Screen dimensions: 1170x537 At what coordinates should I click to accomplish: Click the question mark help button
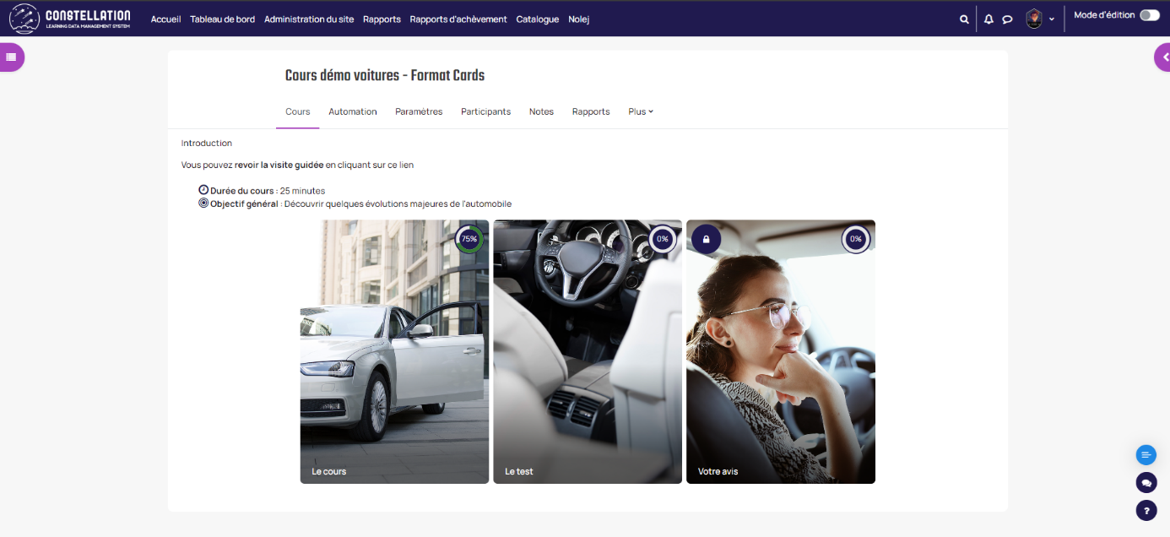click(1146, 510)
